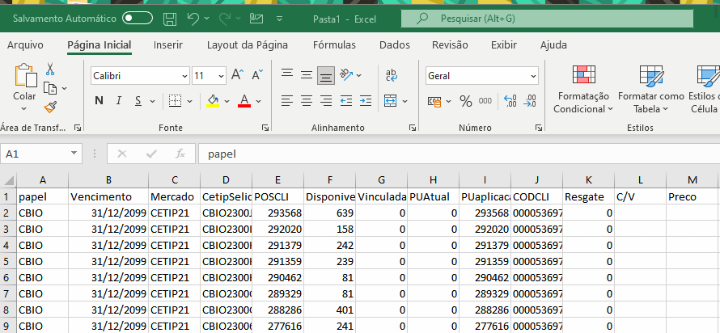Viewport: 720px width, 333px height.
Task: Open the Dados tab
Action: tap(395, 45)
